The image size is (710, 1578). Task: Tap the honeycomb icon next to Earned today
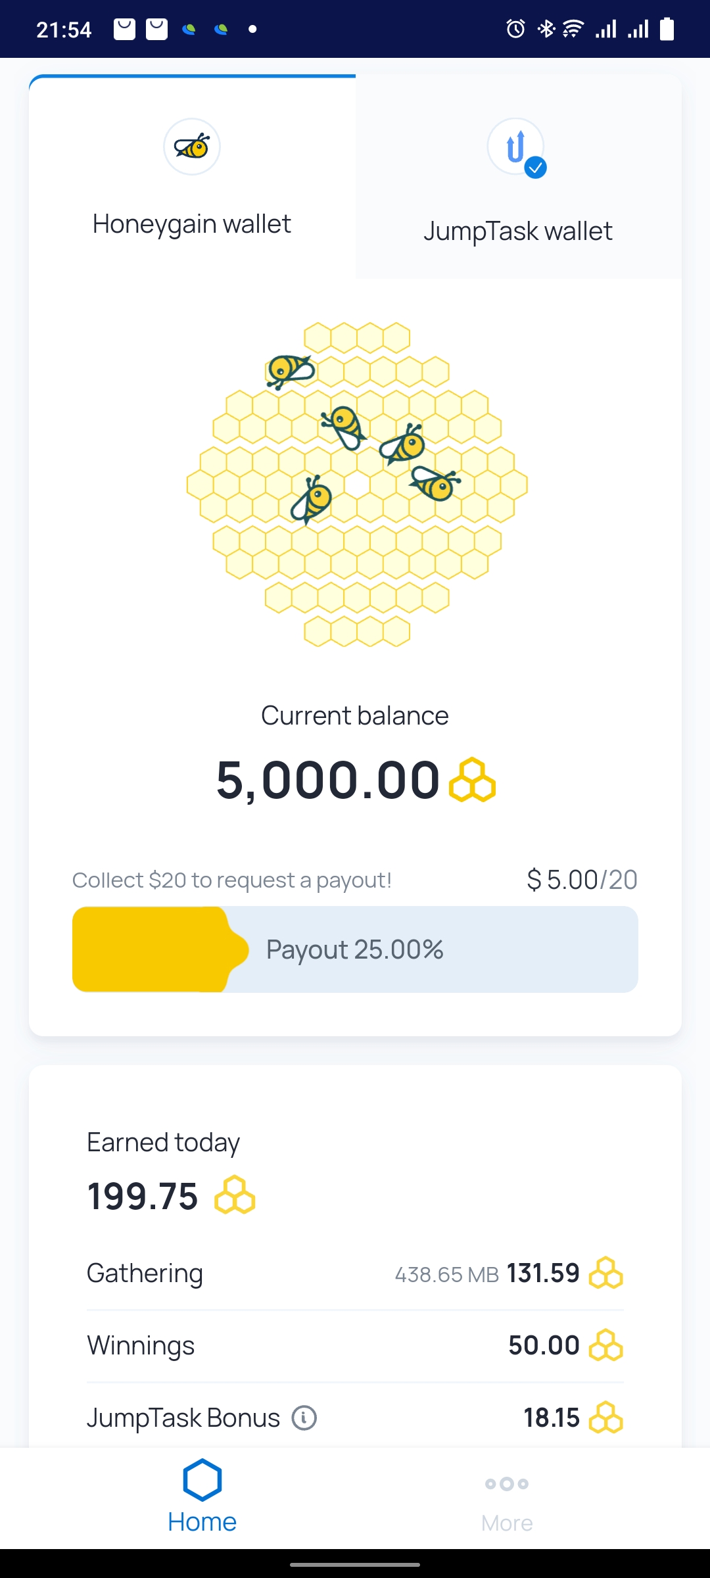pos(235,1195)
